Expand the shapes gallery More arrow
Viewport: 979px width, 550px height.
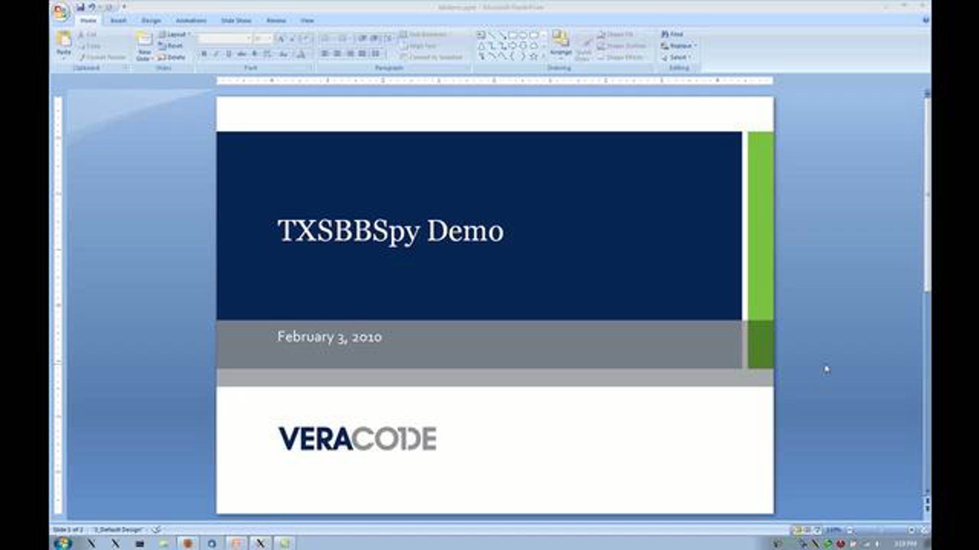click(543, 57)
